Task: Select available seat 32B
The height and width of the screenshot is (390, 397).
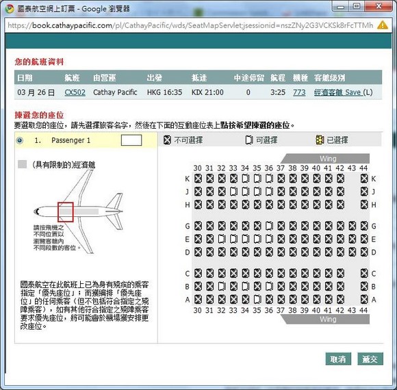Action: tap(222, 286)
